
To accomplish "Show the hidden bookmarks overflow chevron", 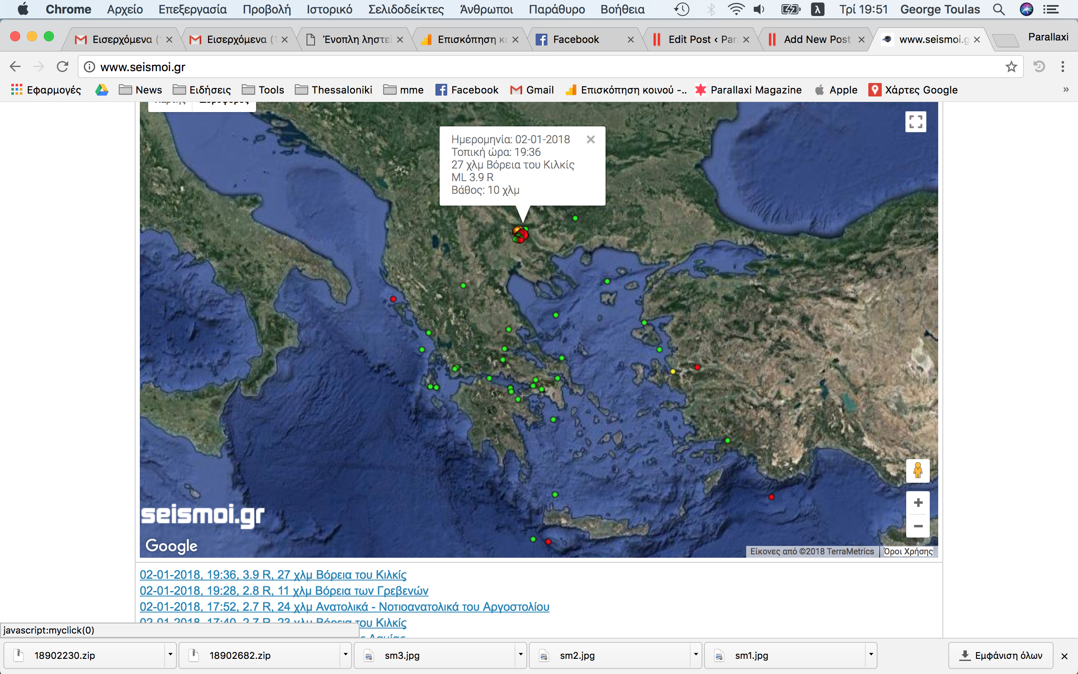I will 1065,90.
